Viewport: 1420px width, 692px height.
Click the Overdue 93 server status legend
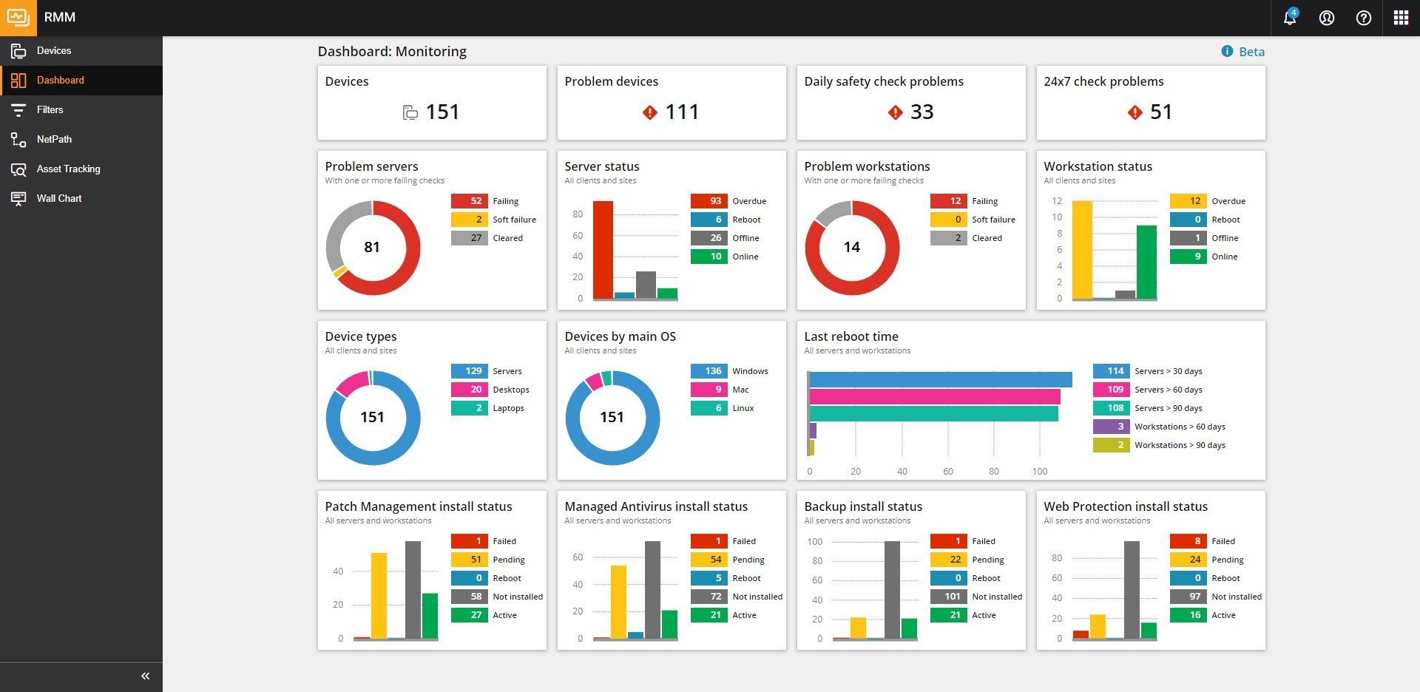tap(709, 201)
